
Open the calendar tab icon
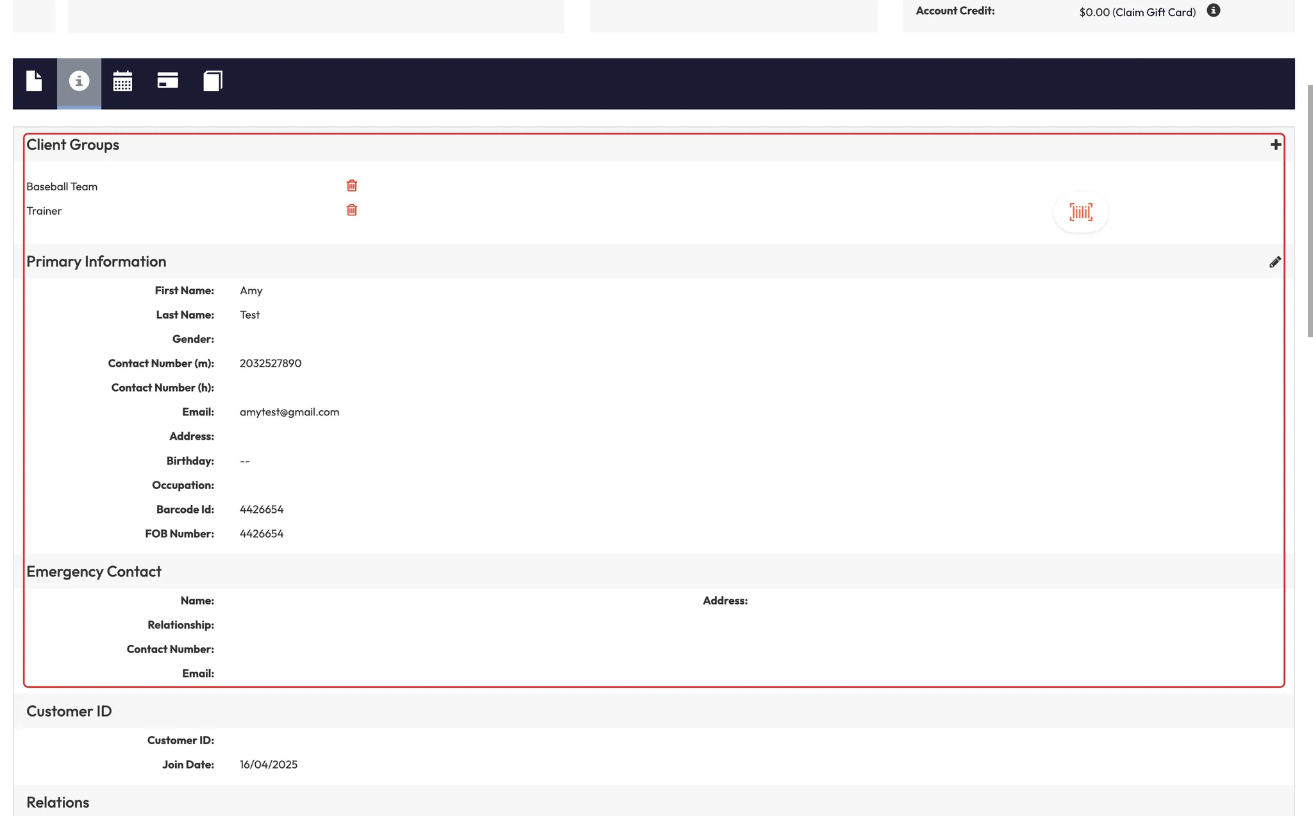(122, 81)
